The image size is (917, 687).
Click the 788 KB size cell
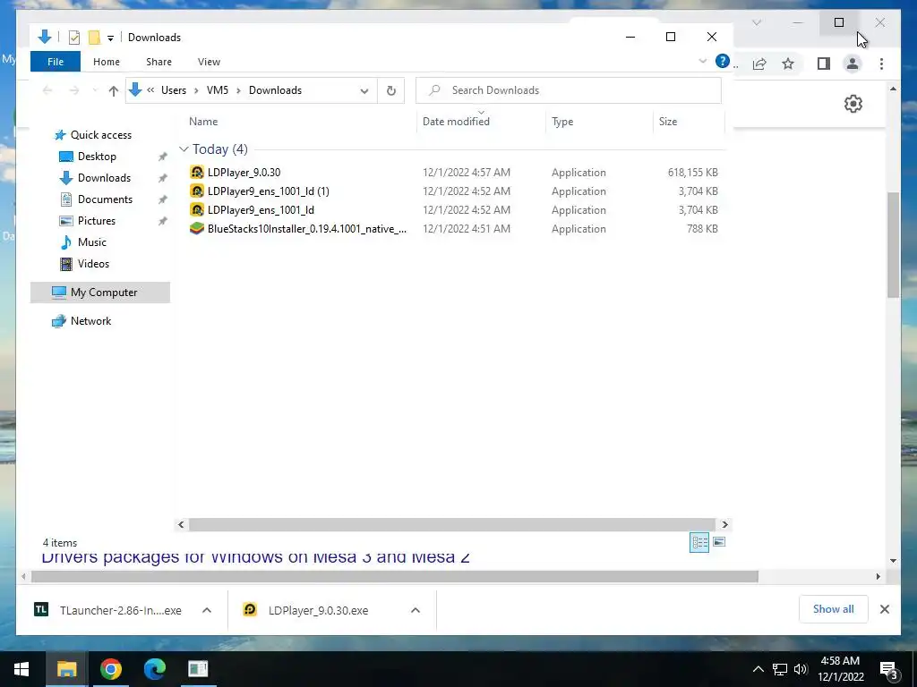[x=702, y=228]
